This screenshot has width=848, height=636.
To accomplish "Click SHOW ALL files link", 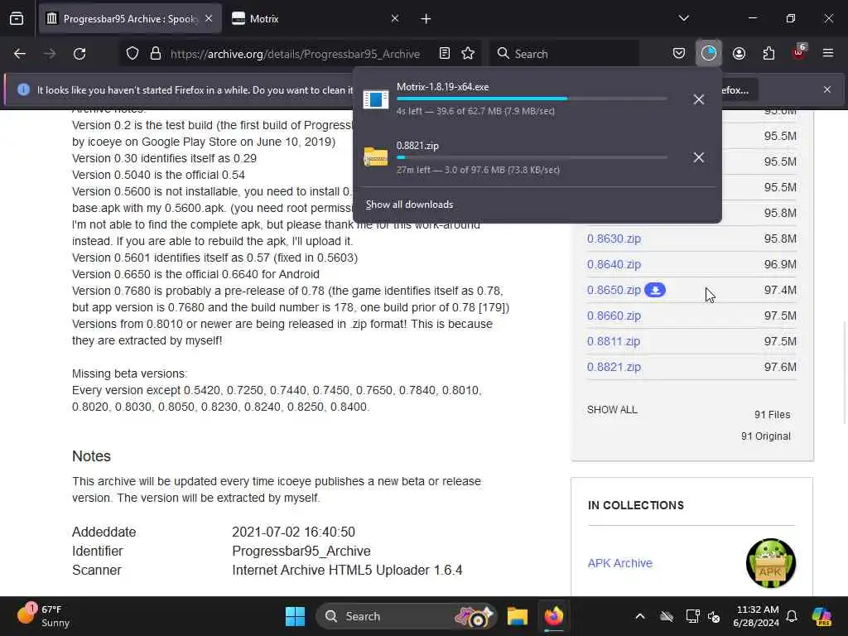I will [x=612, y=410].
